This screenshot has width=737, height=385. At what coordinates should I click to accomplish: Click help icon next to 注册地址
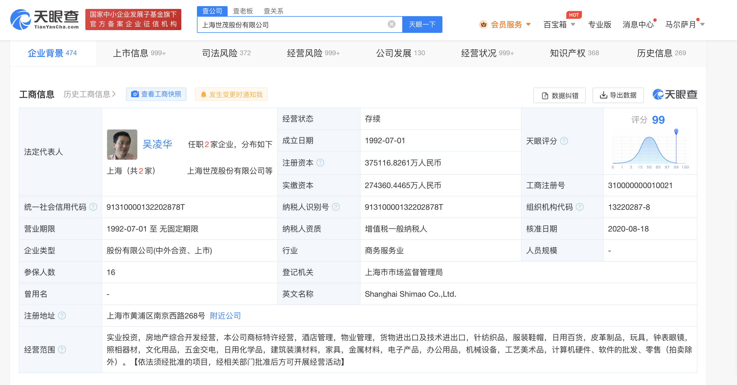tap(62, 316)
